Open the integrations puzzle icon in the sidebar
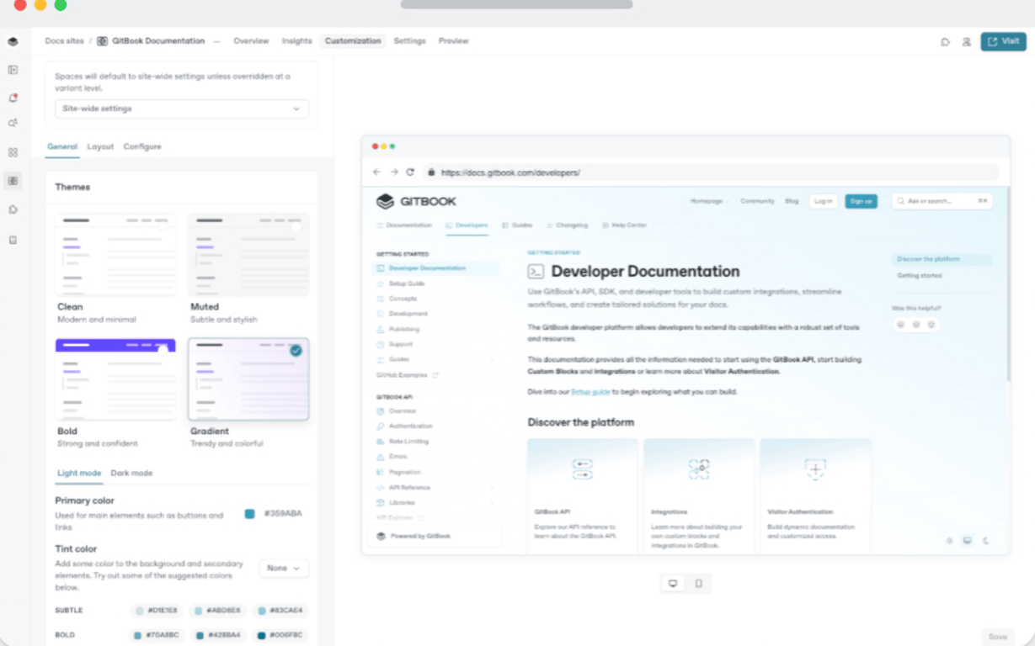Image resolution: width=1035 pixels, height=646 pixels. [x=13, y=209]
